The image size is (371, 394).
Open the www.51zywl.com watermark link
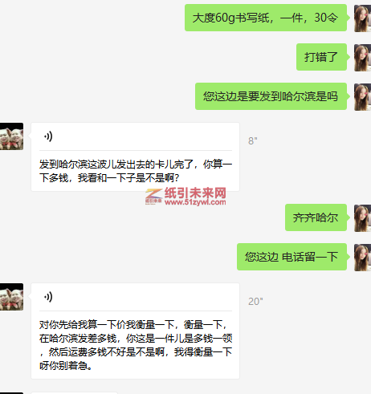[195, 202]
